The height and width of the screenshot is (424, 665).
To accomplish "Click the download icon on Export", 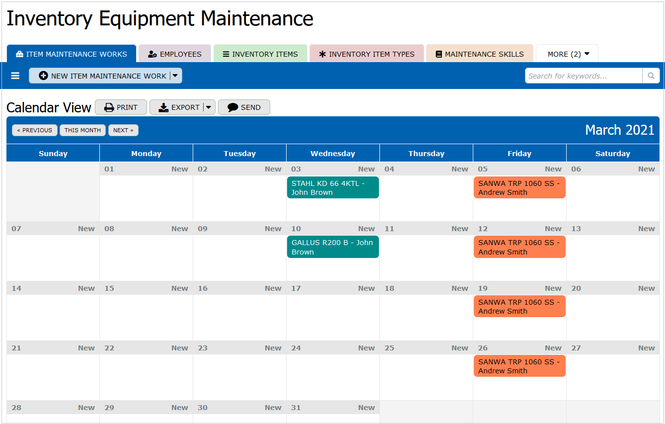I will pos(163,107).
